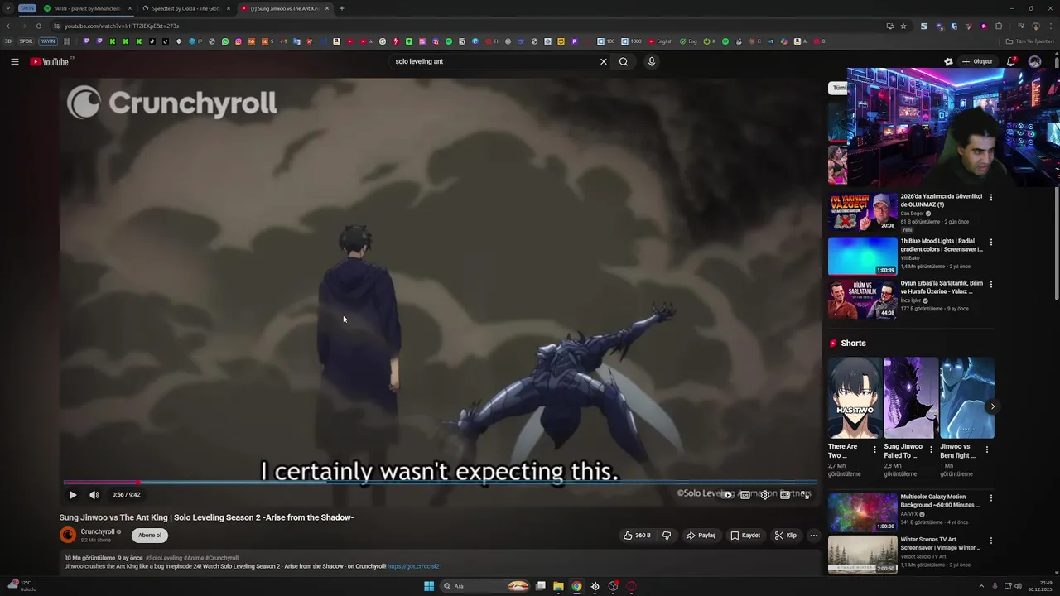
Task: Open the 1h Blue Mood Lights video thumbnail
Action: click(863, 257)
